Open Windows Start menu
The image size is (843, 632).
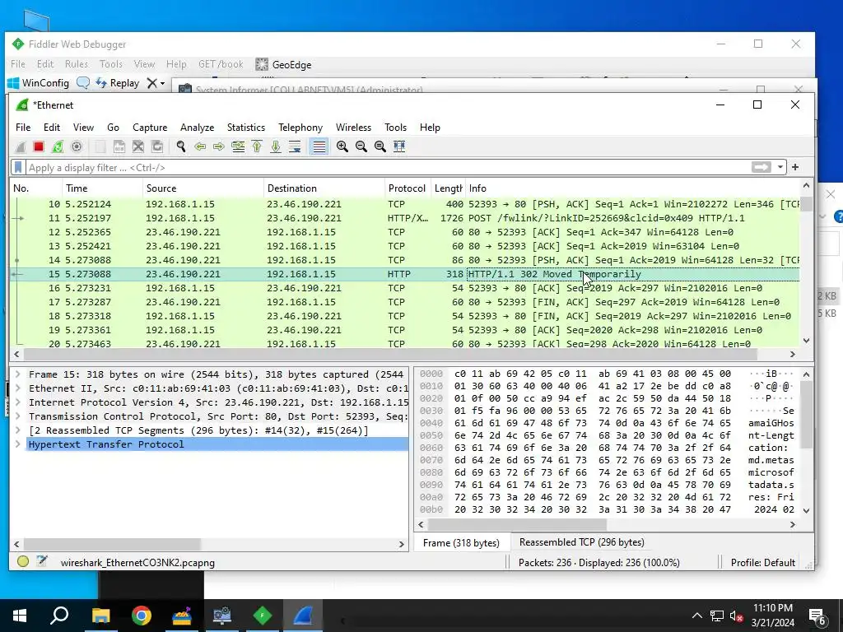[x=20, y=616]
